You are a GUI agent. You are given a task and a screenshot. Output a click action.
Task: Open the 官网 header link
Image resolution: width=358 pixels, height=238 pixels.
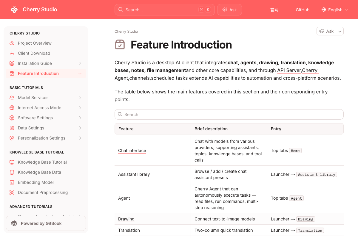[274, 10]
